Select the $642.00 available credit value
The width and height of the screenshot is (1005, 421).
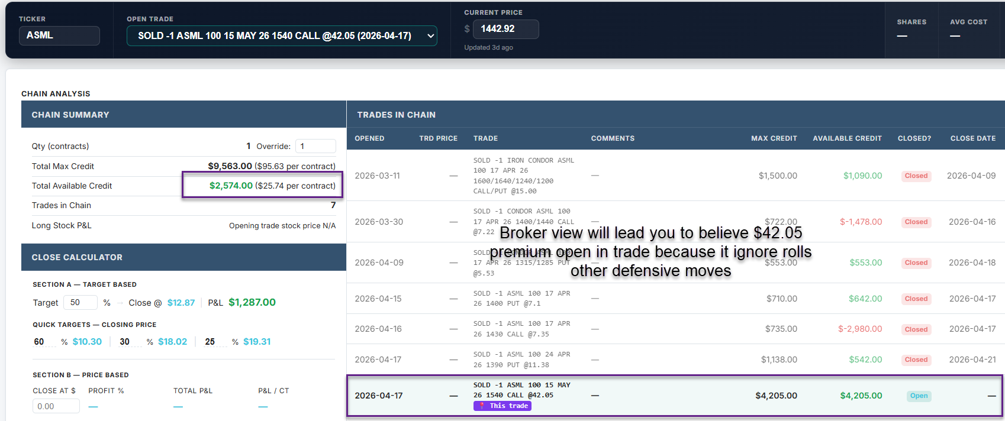coord(865,299)
